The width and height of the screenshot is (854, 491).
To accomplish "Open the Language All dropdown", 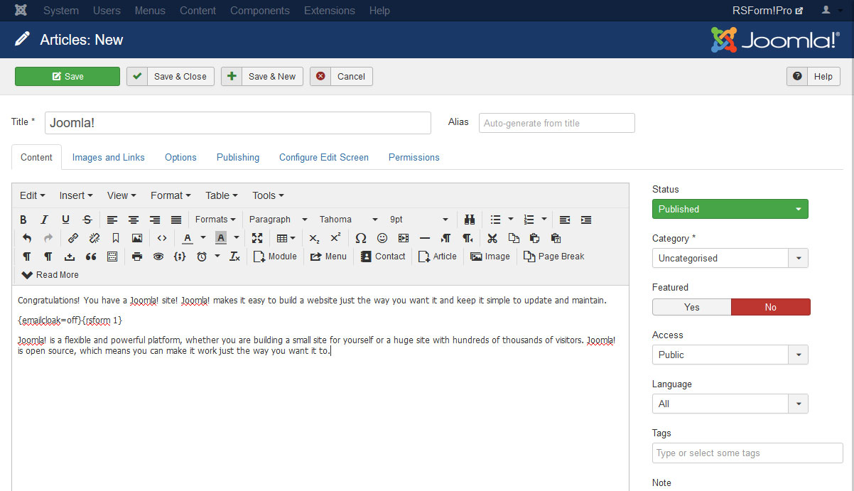I will [730, 404].
